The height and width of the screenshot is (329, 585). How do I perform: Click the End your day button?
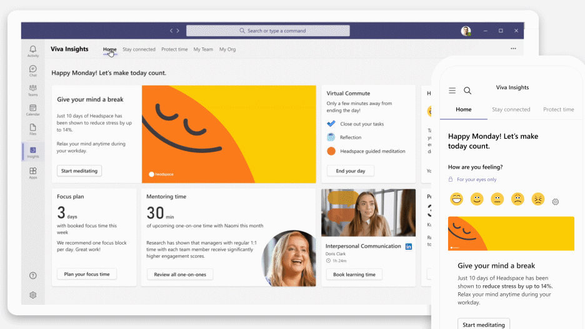[x=351, y=170]
